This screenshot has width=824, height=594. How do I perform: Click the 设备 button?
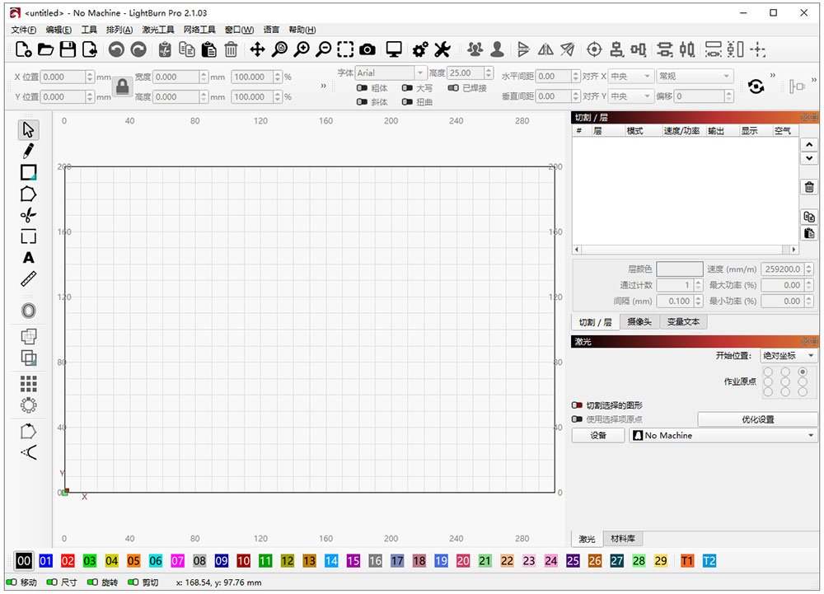click(598, 435)
